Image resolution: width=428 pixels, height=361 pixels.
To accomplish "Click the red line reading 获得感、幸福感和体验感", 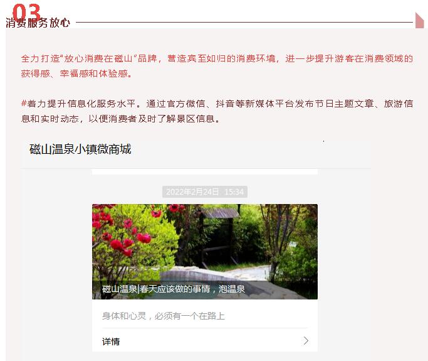I will (x=76, y=73).
